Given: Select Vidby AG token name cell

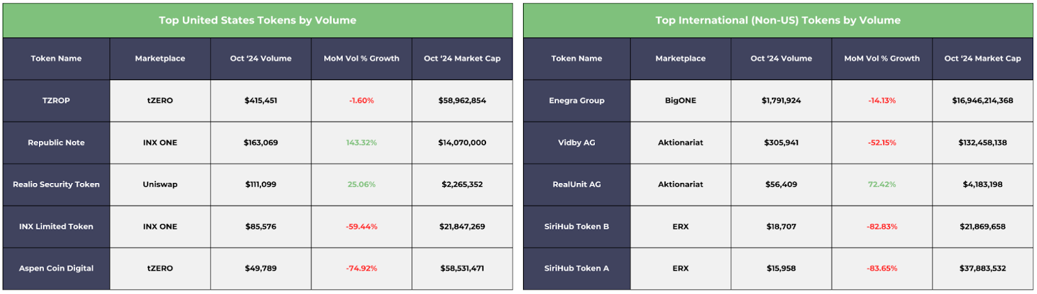Looking at the screenshot, I should (577, 143).
